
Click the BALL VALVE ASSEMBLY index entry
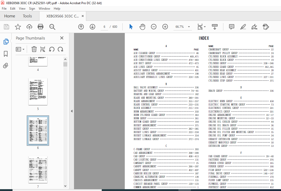(166, 87)
